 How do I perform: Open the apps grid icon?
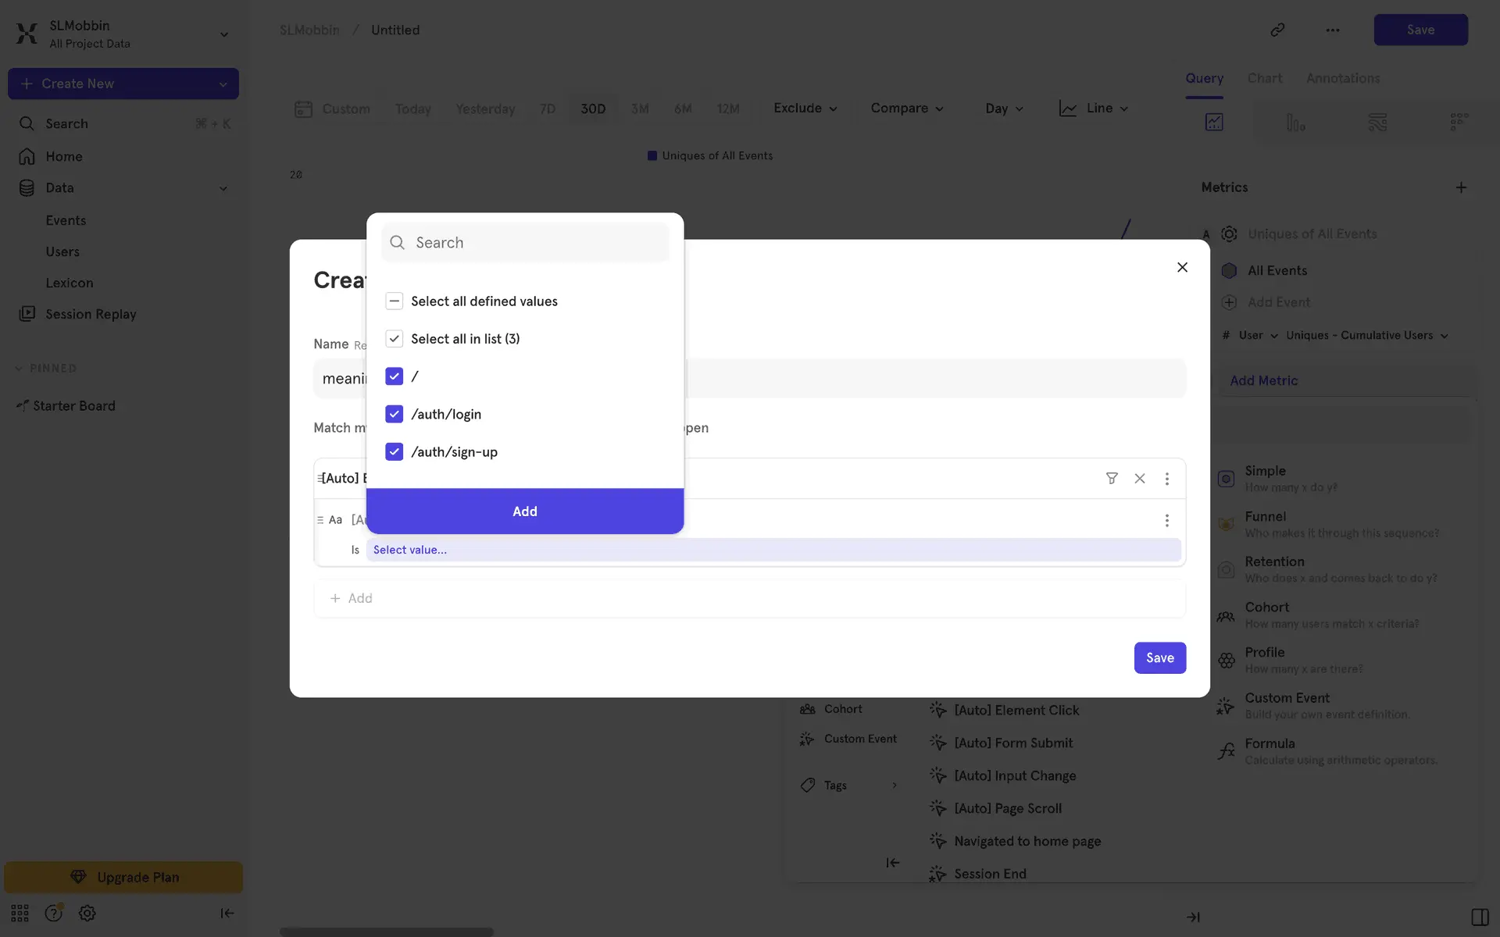[20, 913]
